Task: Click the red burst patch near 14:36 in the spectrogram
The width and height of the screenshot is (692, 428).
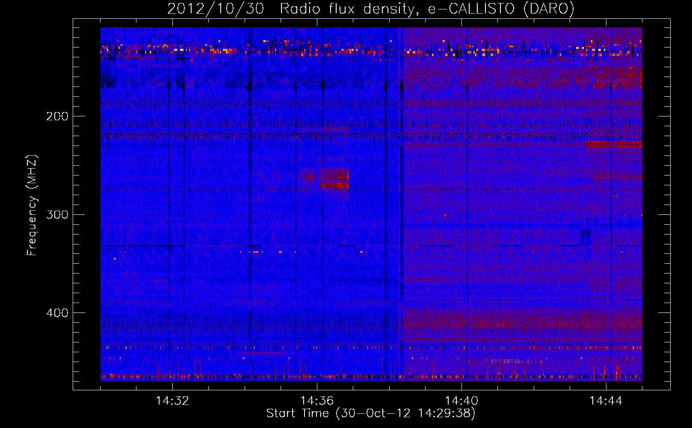Action: click(334, 179)
